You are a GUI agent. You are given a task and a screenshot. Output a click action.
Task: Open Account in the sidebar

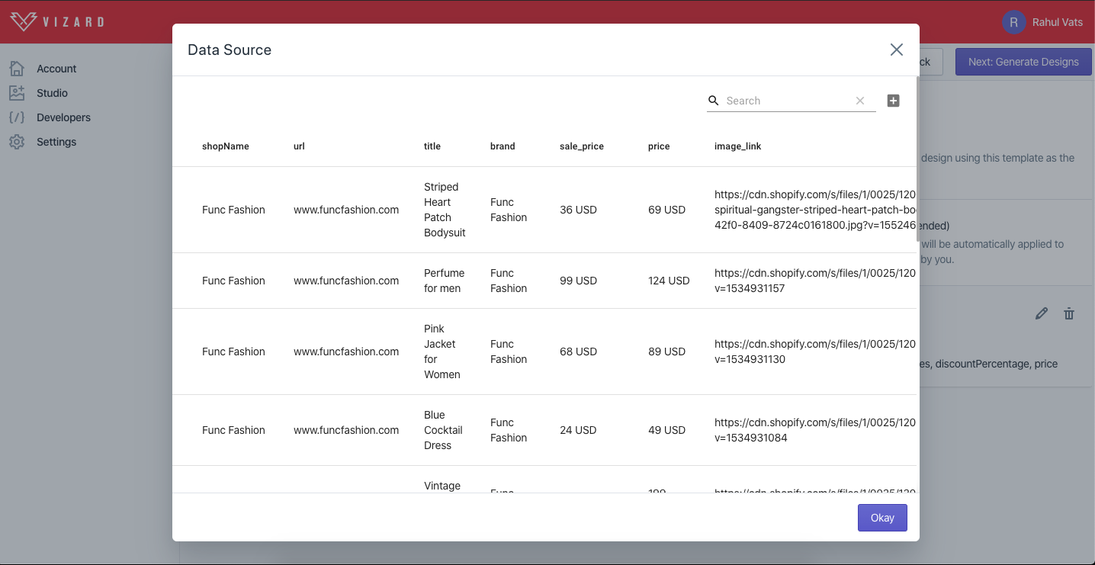56,69
